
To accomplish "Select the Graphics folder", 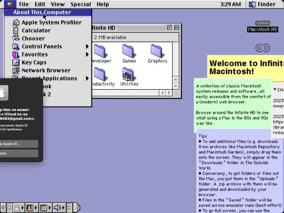I will click(157, 54).
